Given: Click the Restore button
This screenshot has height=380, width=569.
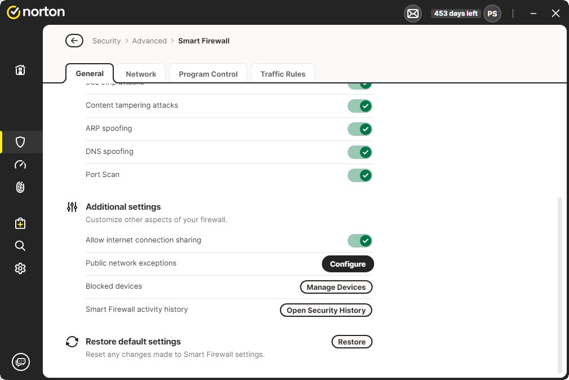Looking at the screenshot, I should pyautogui.click(x=352, y=342).
